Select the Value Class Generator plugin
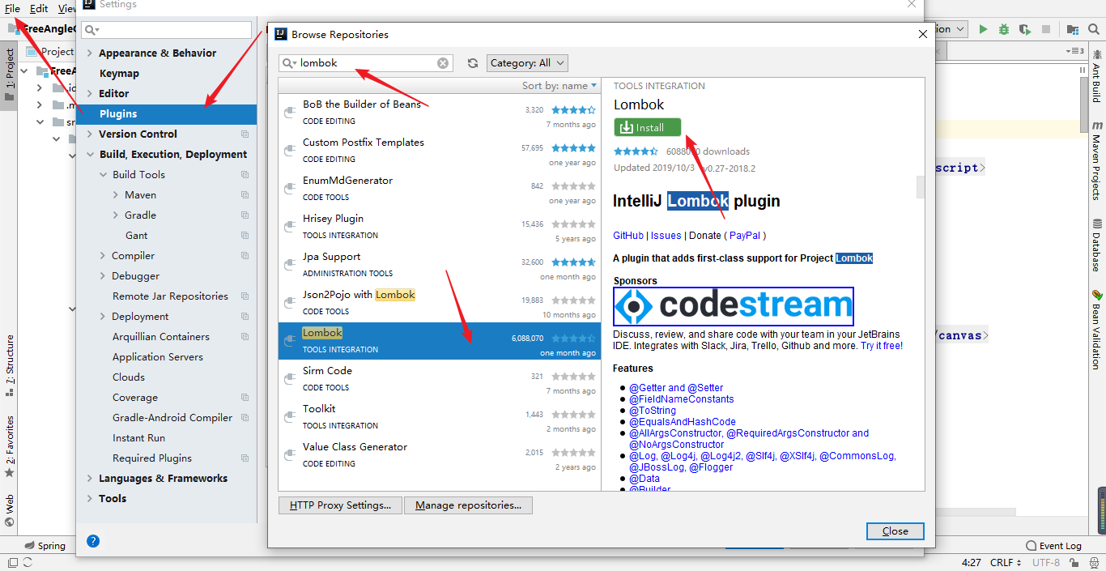Viewport: 1106px width, 571px height. [440, 455]
